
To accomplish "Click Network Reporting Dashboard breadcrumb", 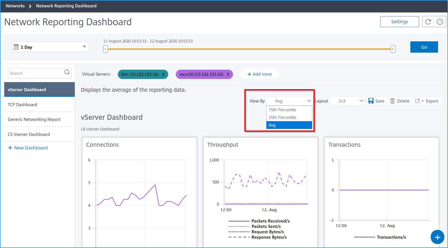I will coord(66,6).
